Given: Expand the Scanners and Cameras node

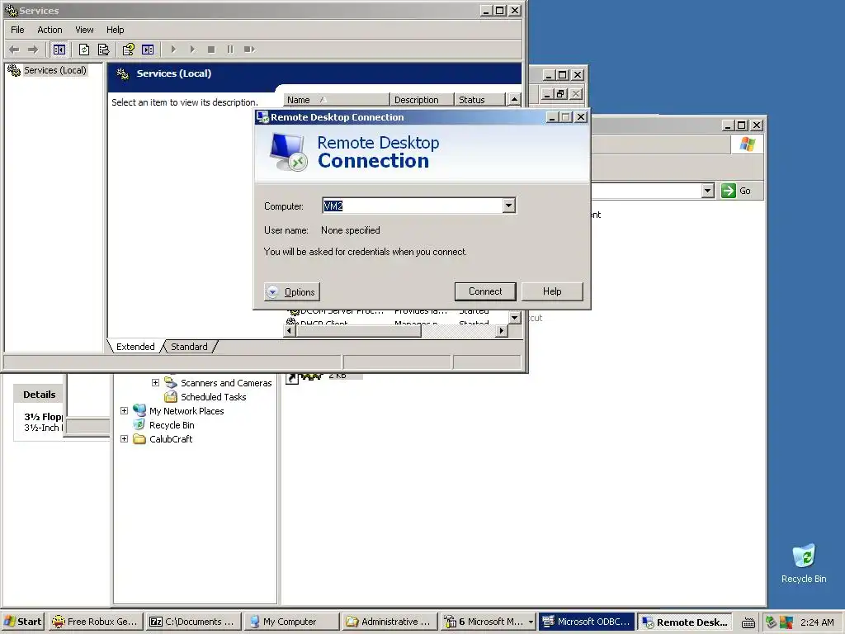Looking at the screenshot, I should [155, 383].
